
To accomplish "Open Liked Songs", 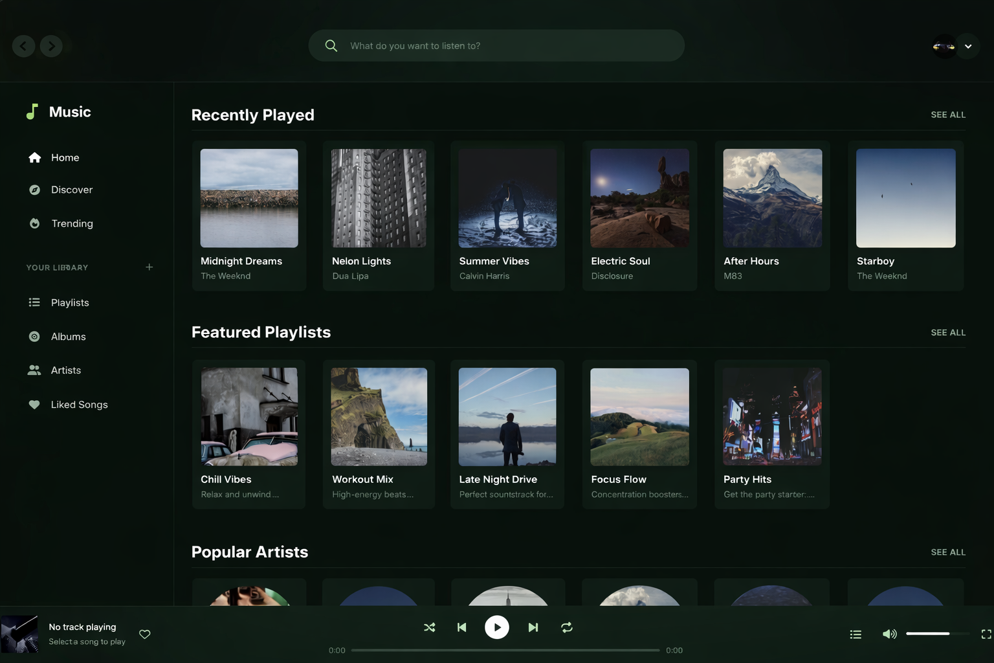I will [79, 404].
